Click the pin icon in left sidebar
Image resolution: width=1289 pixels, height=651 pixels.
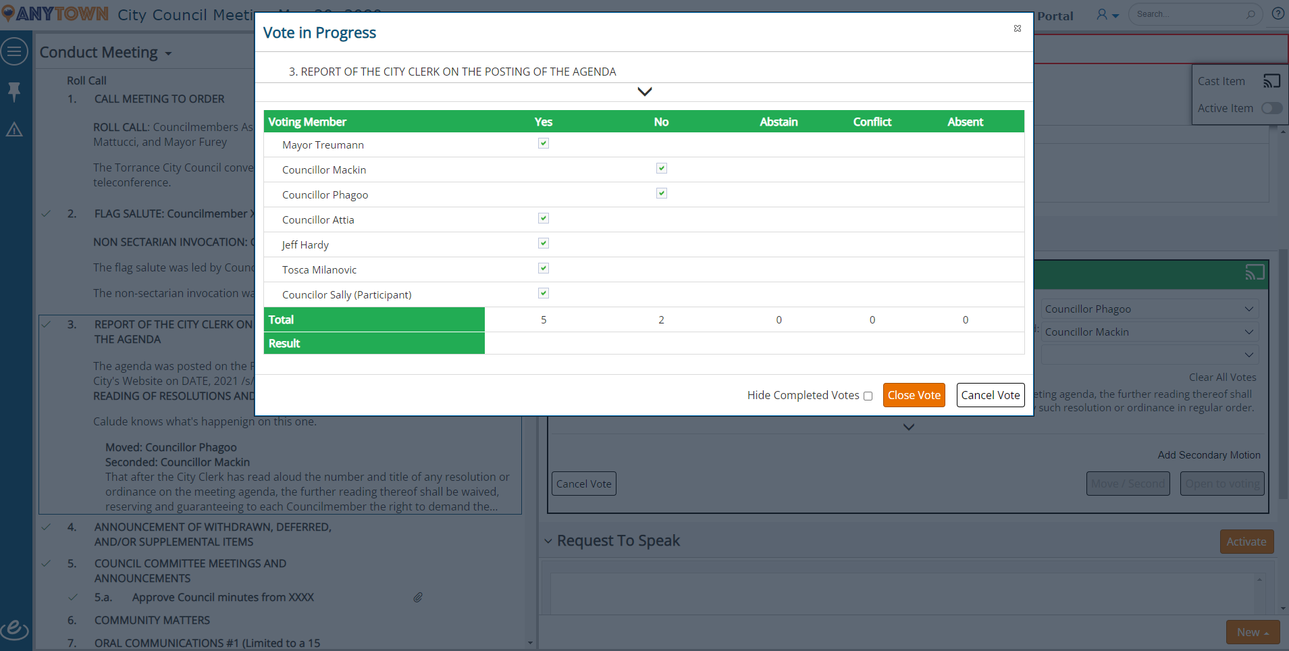click(x=14, y=91)
